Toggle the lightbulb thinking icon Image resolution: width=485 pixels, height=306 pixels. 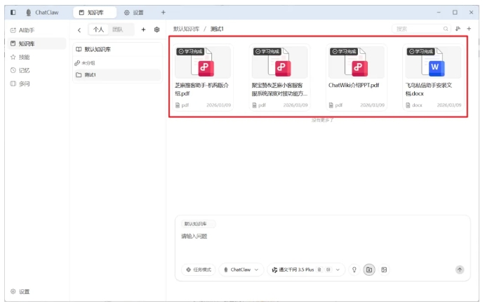tap(354, 270)
